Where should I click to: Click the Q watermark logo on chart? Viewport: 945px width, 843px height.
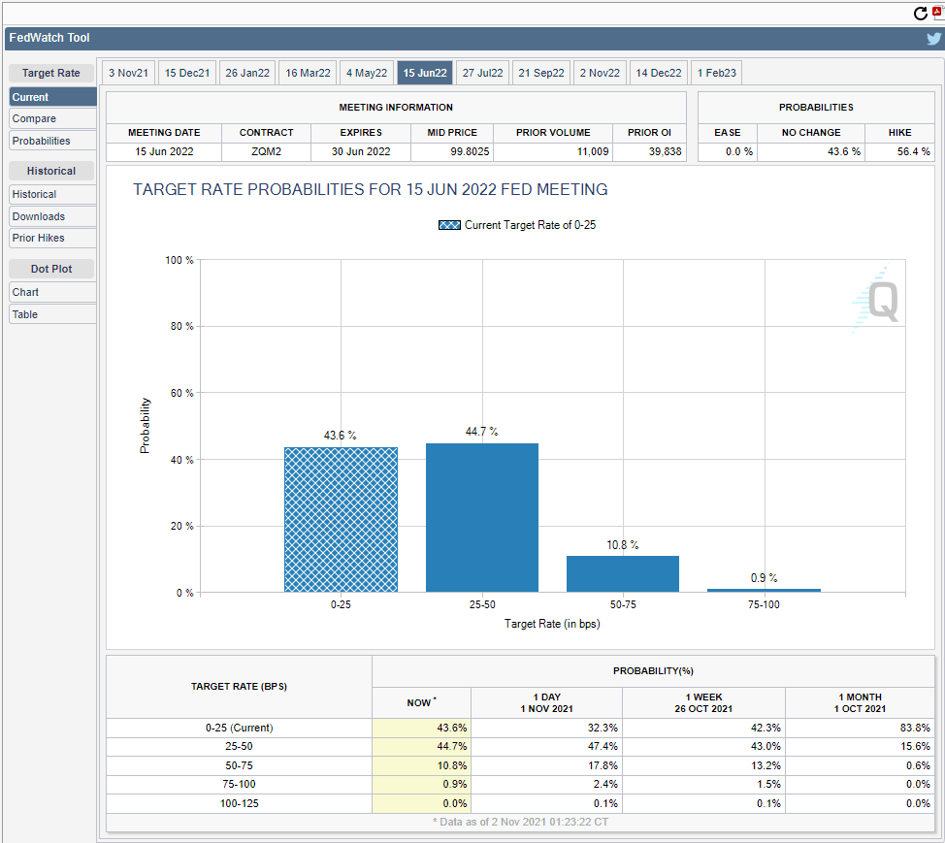(881, 301)
